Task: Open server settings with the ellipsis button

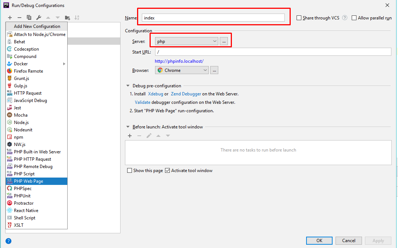Action: (224, 41)
